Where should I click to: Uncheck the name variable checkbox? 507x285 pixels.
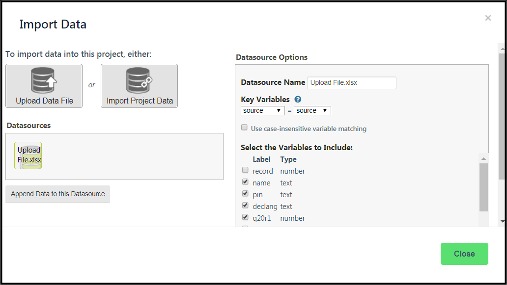[246, 181]
